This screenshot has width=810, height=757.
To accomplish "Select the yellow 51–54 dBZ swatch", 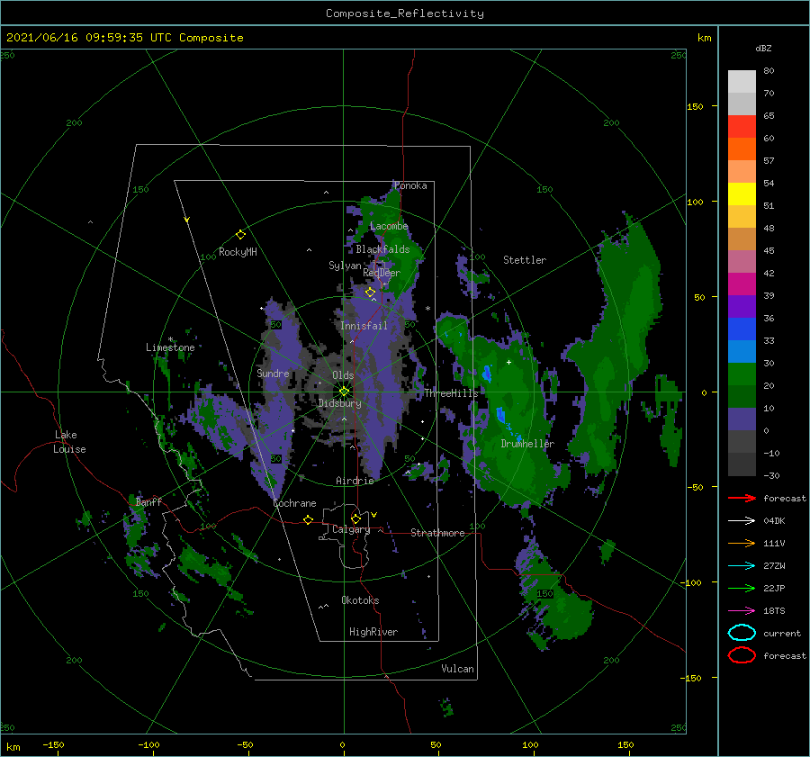I will pyautogui.click(x=742, y=194).
